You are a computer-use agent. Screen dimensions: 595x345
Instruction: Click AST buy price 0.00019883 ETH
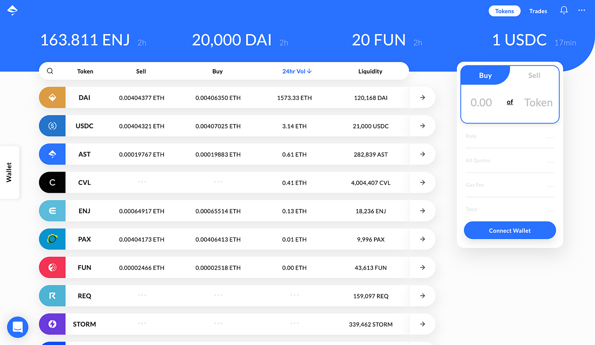coord(218,154)
